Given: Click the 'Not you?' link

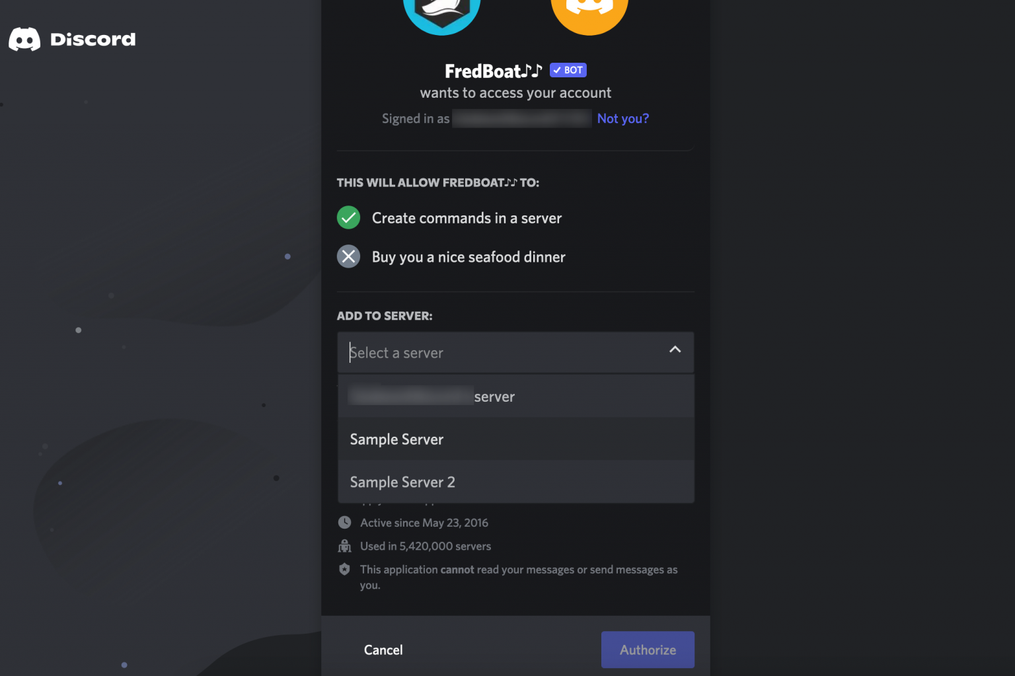Looking at the screenshot, I should 622,118.
